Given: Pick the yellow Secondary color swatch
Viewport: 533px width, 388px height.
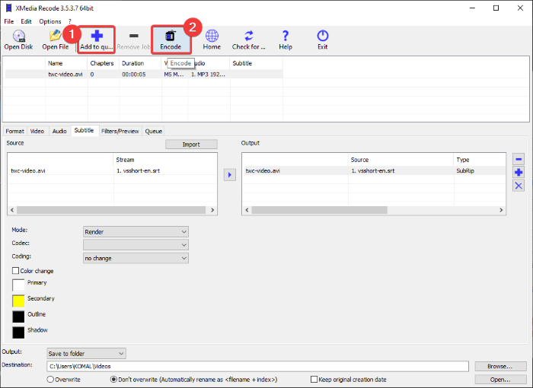Looking at the screenshot, I should (x=18, y=301).
